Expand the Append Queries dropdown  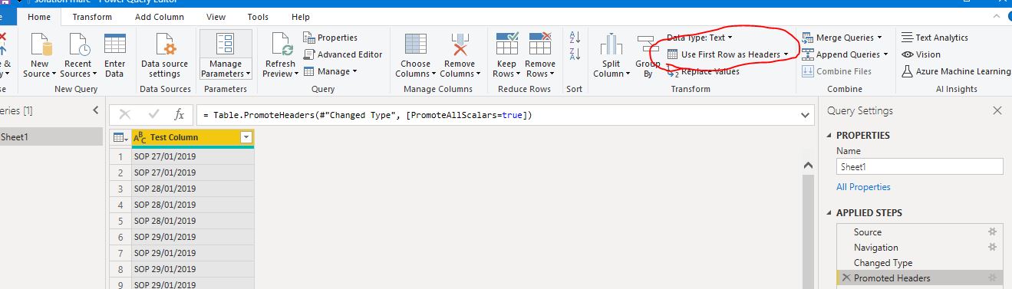pyautogui.click(x=885, y=54)
